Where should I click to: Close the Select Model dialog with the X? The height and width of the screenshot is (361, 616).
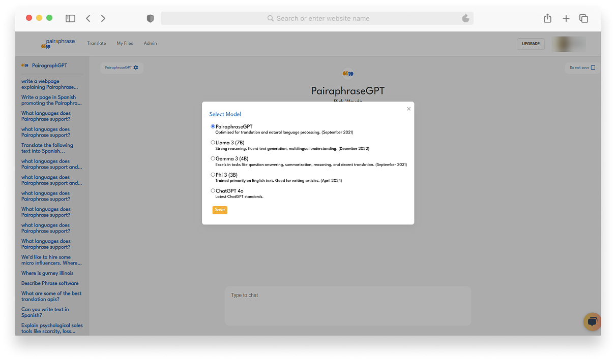[408, 109]
